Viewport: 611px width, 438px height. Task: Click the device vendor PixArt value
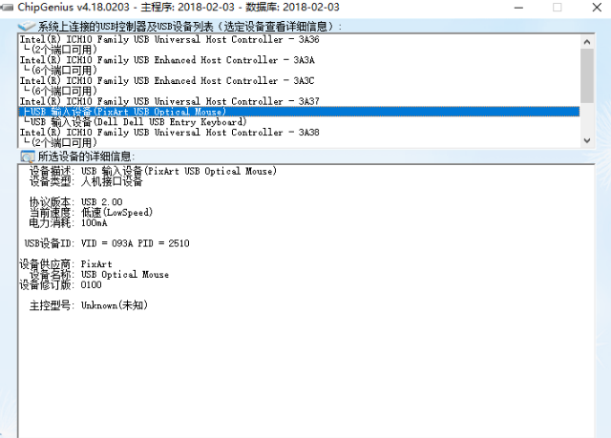96,264
